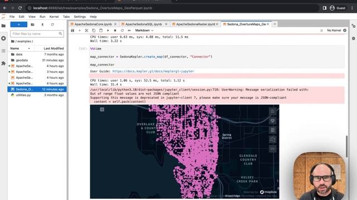Screen dimensions: 357x200
Task: Reload the browser page
Action: [x=20, y=8]
